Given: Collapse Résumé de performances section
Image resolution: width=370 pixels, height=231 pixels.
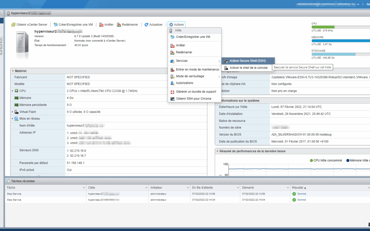Looking at the screenshot, I should click(217, 151).
